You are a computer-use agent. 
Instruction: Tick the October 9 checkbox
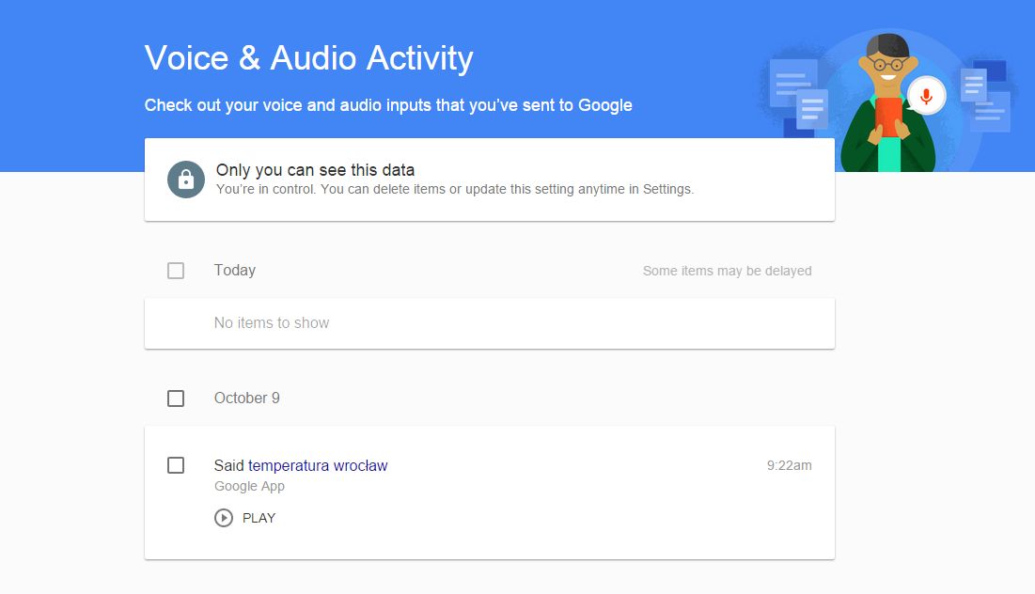point(176,399)
